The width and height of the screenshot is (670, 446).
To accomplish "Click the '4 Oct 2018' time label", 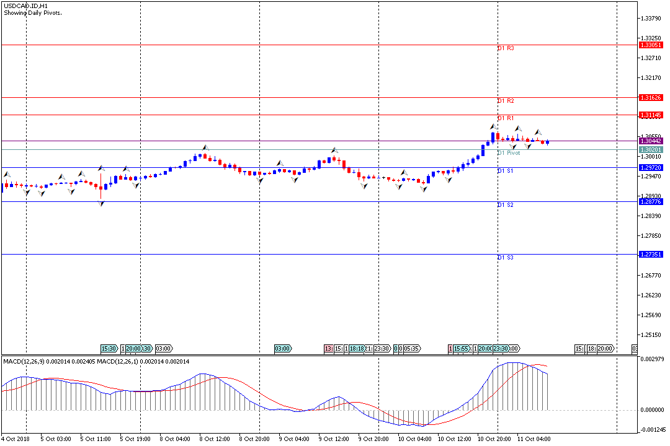I will (x=16, y=439).
